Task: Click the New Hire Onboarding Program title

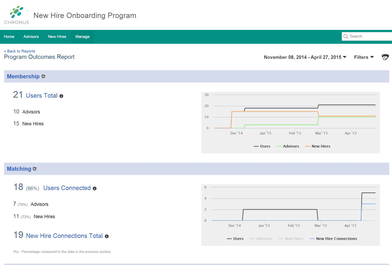Action: coord(85,15)
